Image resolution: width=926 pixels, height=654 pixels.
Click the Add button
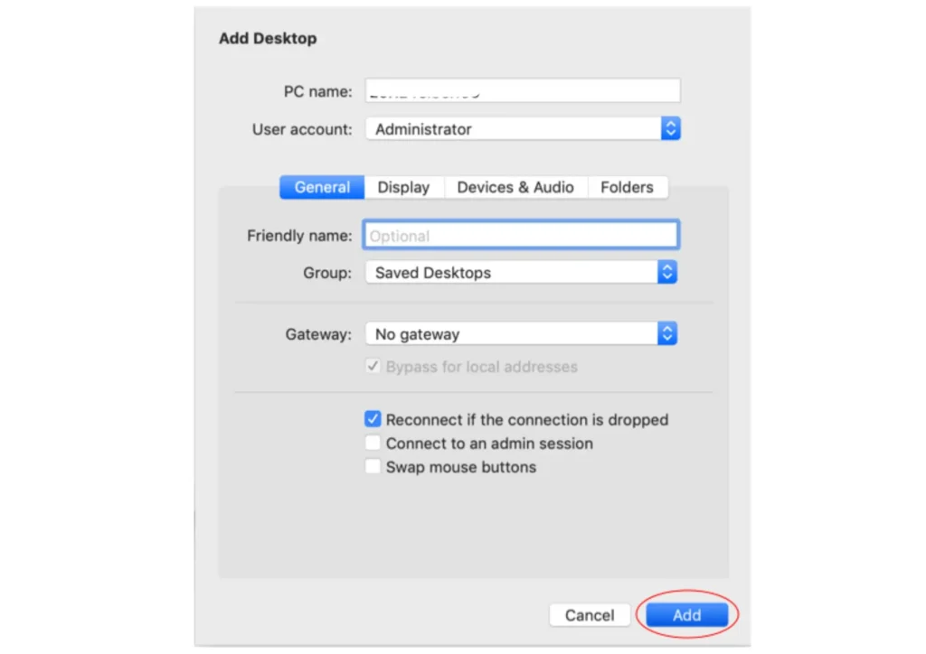[x=686, y=614]
